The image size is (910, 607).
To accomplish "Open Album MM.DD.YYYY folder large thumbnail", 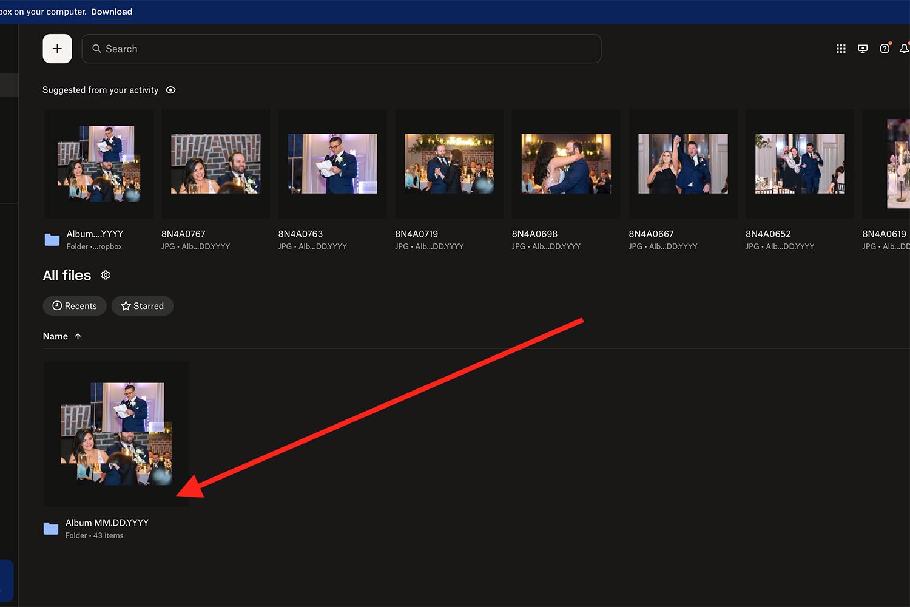I will [116, 434].
